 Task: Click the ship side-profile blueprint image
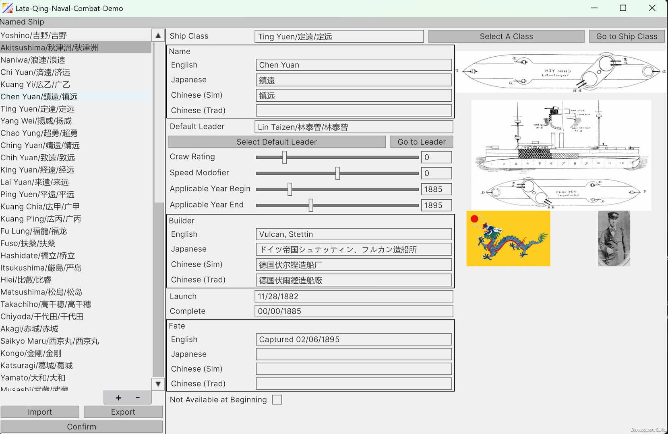tap(561, 155)
